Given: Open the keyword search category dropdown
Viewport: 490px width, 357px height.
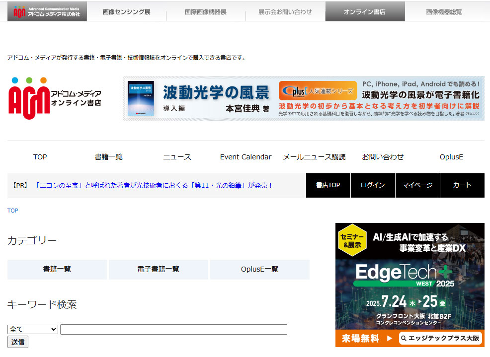Looking at the screenshot, I should point(33,329).
